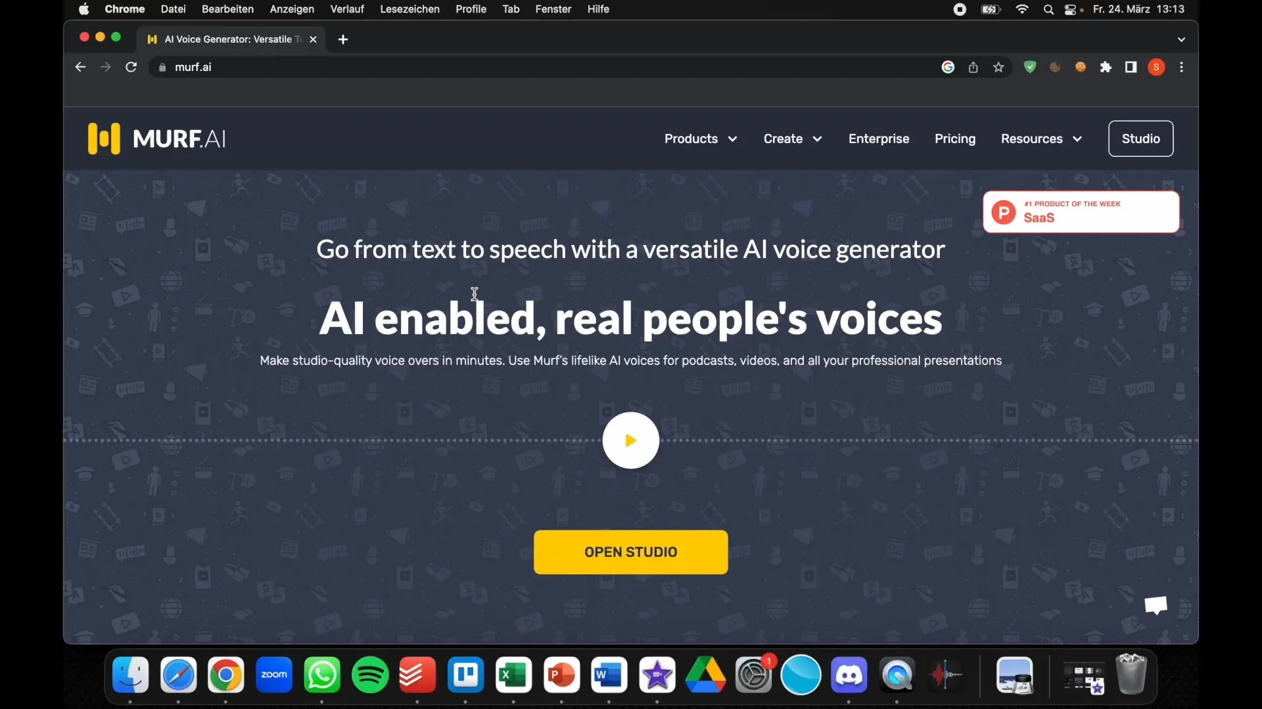
Task: Open the Products dropdown menu
Action: click(x=700, y=139)
